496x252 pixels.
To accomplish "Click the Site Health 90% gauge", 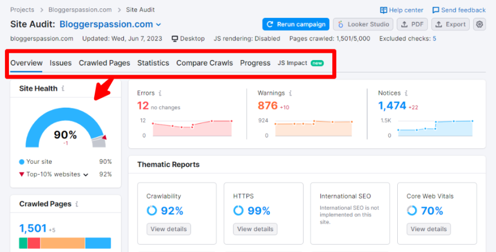I will tap(66, 128).
